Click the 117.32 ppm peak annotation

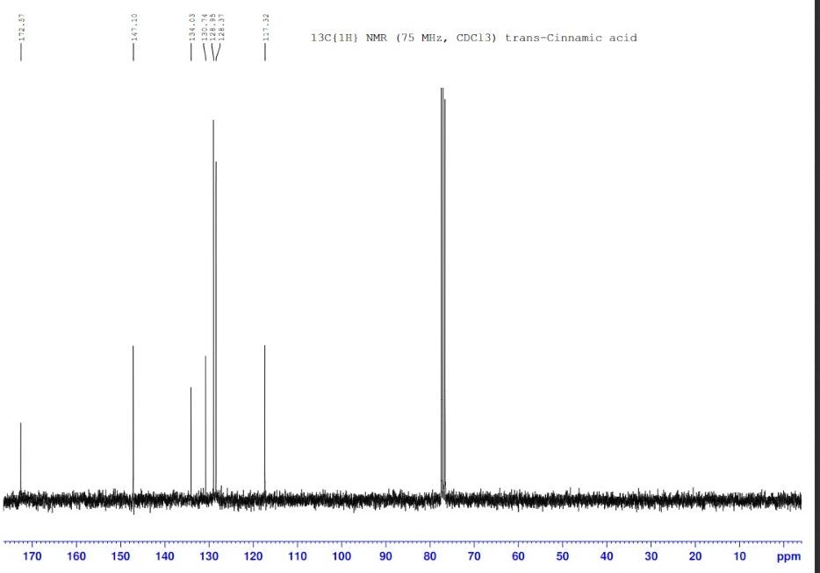point(264,26)
